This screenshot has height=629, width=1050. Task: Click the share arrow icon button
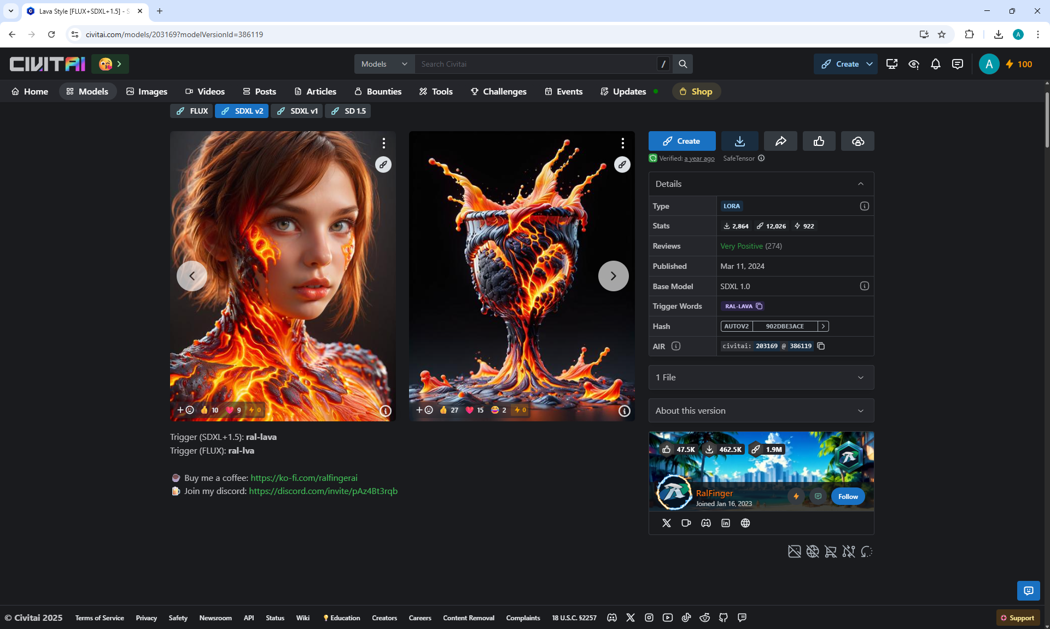pos(780,141)
